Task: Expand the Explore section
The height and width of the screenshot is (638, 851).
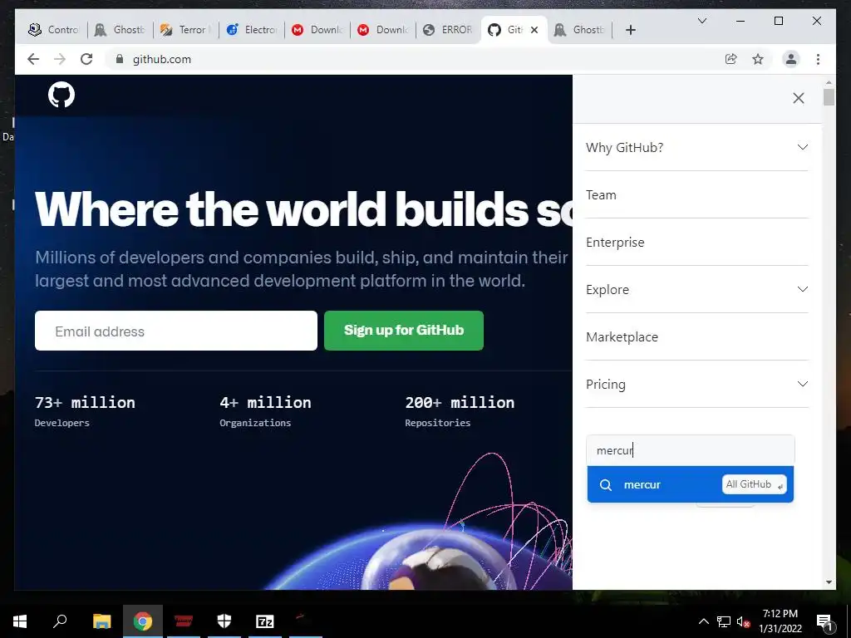Action: (697, 289)
